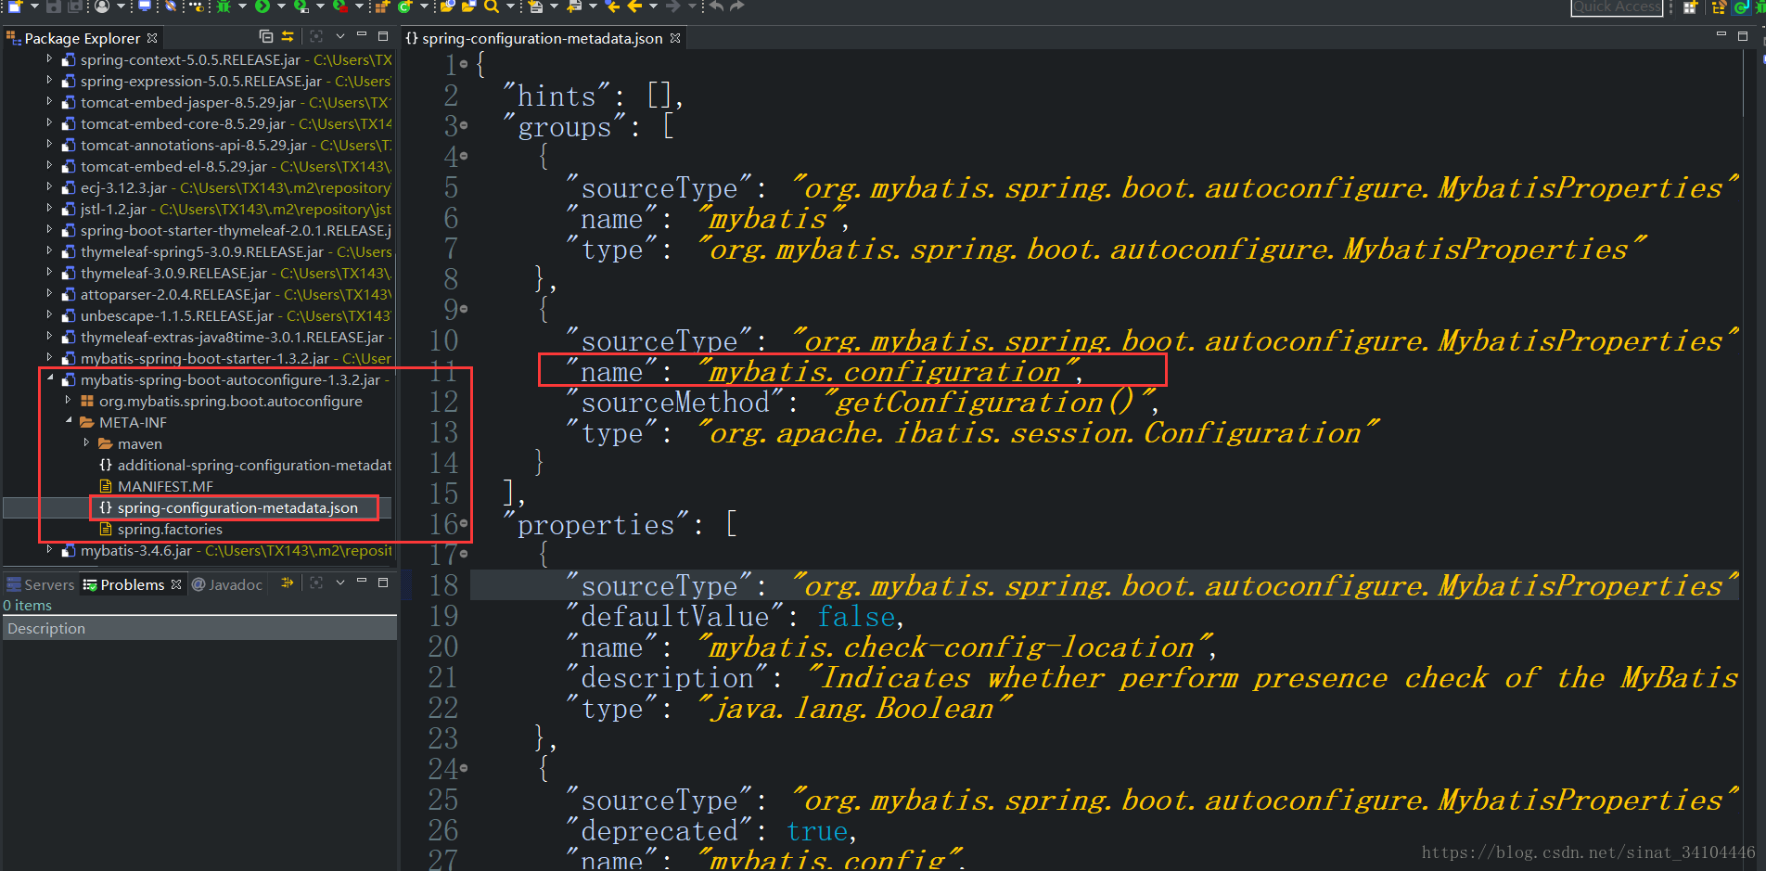This screenshot has width=1766, height=871.
Task: Click the Save All toolbar icon
Action: (74, 6)
